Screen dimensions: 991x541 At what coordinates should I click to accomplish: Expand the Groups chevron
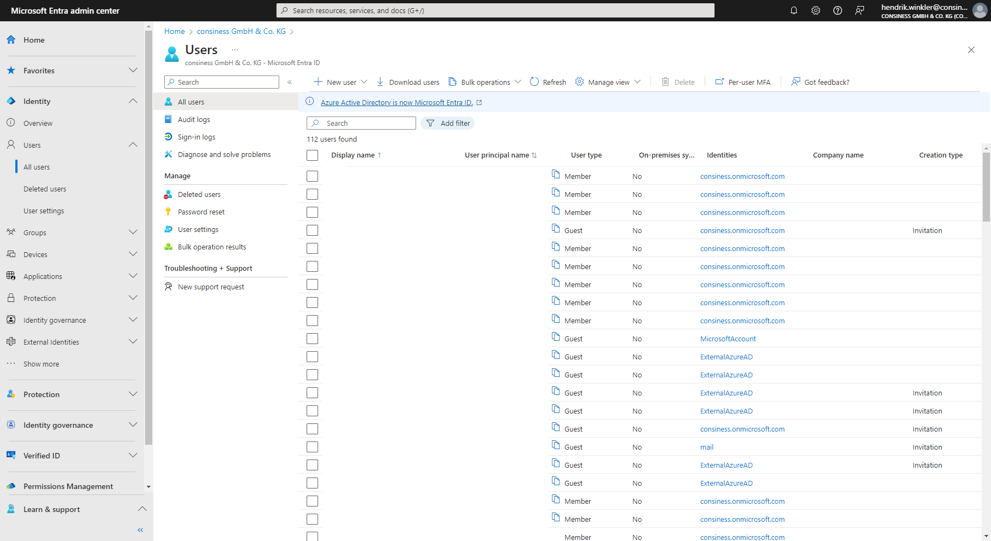133,232
